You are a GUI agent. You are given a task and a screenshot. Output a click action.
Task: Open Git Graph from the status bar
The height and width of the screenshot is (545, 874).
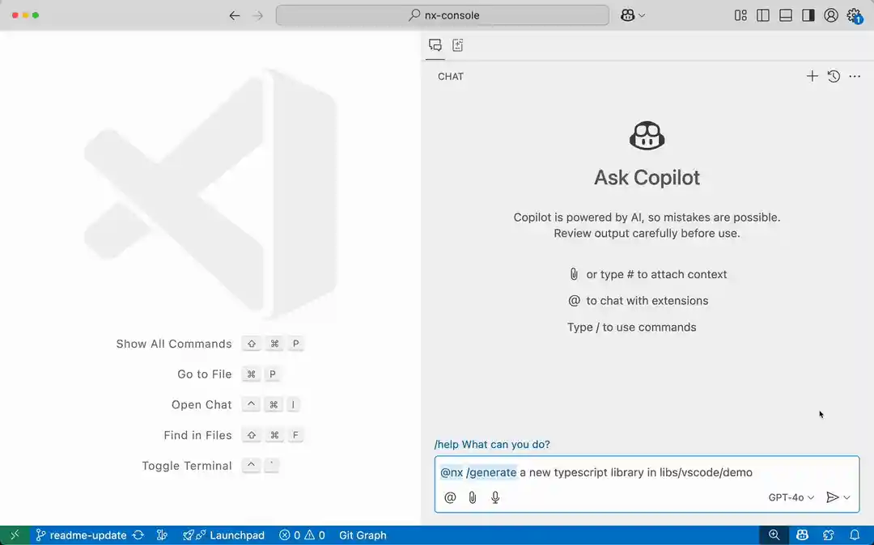(362, 534)
